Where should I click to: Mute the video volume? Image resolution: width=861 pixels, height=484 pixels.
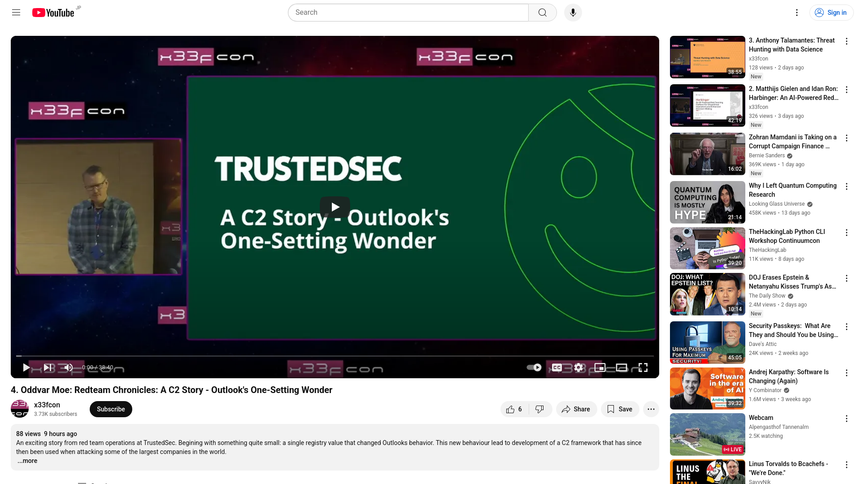(x=69, y=367)
